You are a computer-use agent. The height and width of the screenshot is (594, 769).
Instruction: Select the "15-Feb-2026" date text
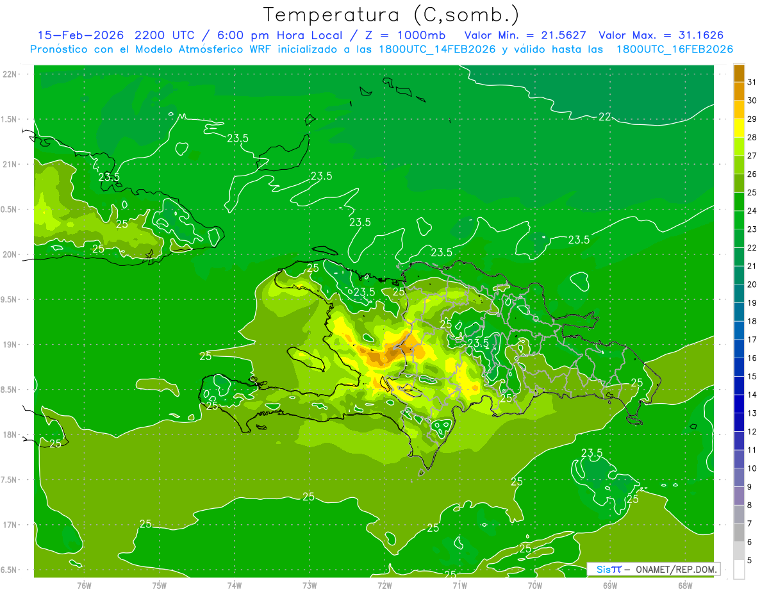click(80, 35)
